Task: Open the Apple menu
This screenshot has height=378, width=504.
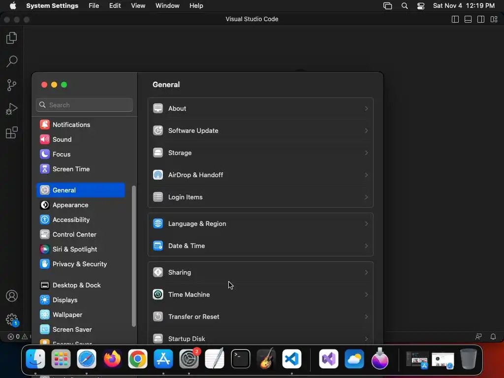Action: tap(13, 6)
